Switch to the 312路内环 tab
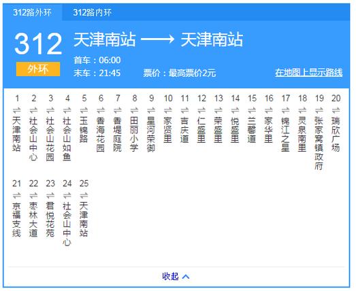Image resolution: width=356 pixels, height=291 pixels. tap(92, 12)
